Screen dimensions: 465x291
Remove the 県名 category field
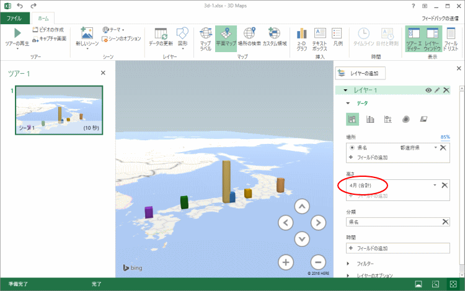point(445,222)
